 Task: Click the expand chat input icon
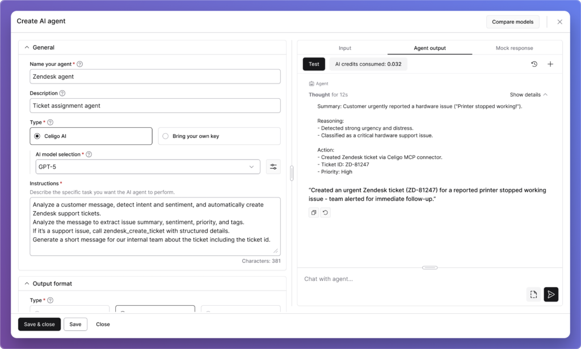533,294
